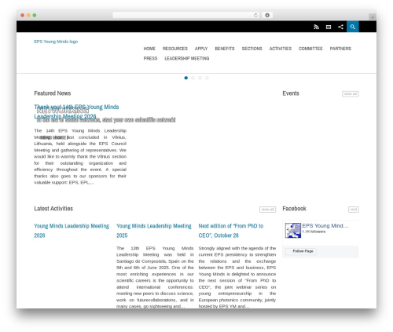Minimize the browser window yellow button
This screenshot has height=332, width=393.
click(x=28, y=15)
